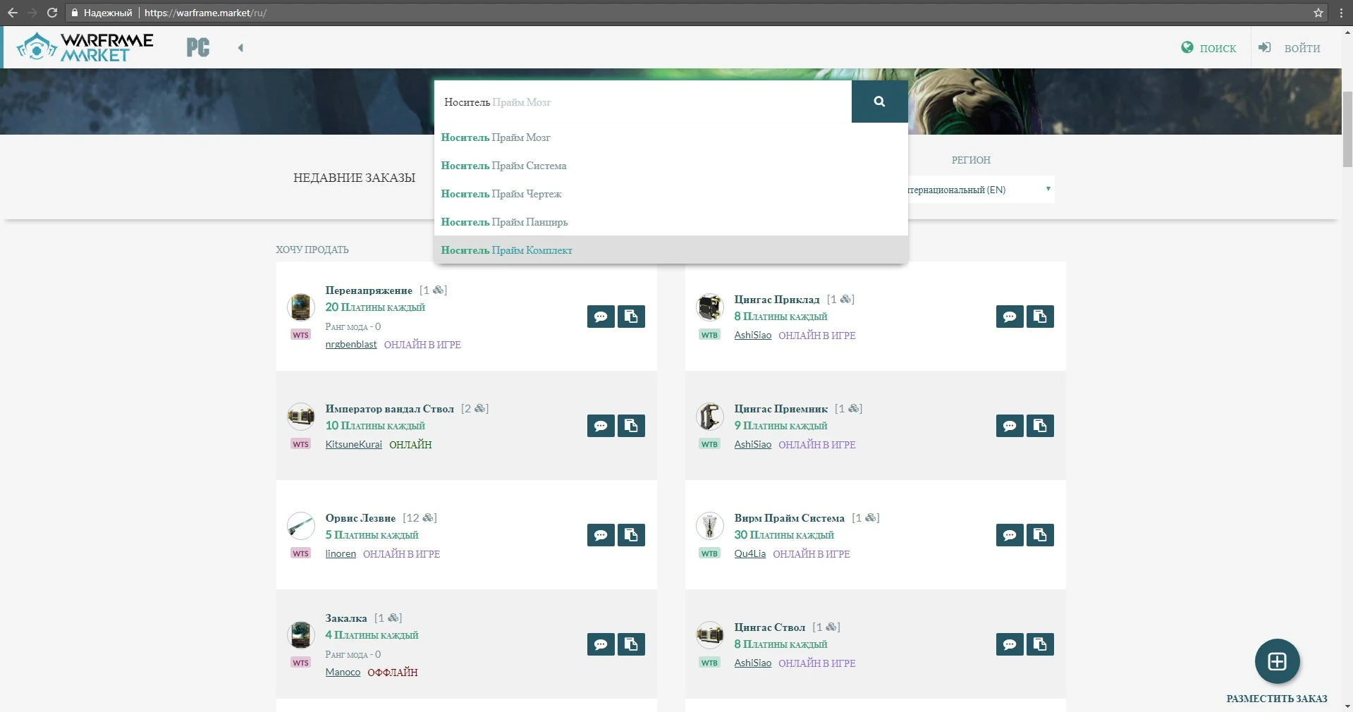Click the page vertical scrollbar thumb
This screenshot has height=712, width=1353.
(1347, 128)
